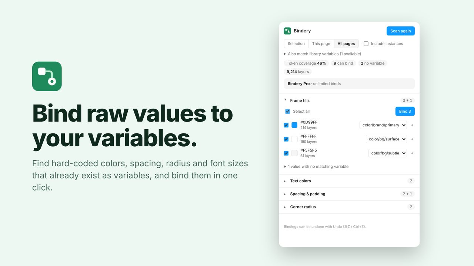Expand Also match library variables section
Screen dimensions: 474x266
323,54
